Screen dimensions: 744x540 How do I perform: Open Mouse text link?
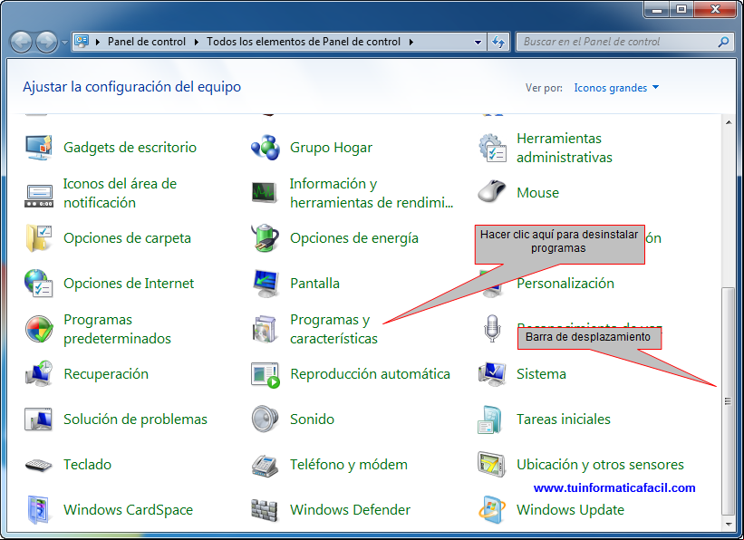pyautogui.click(x=537, y=193)
